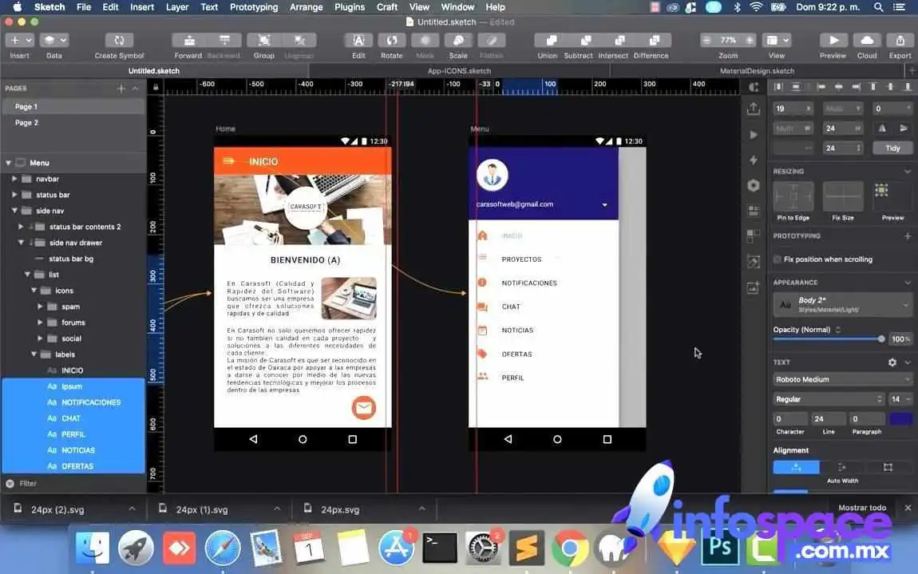Toggle Pin to Edge resizing control
Viewport: 918px width, 574px height.
coord(793,196)
